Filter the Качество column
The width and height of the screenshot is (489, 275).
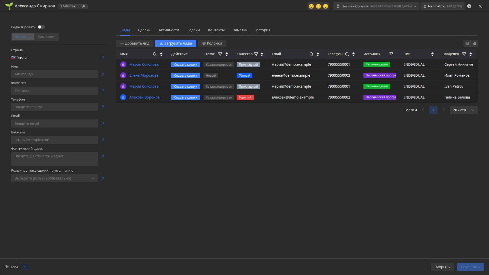256,54
